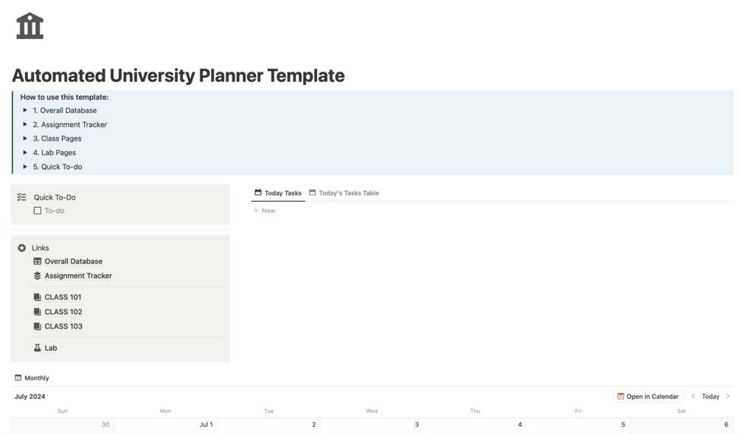Viewport: 741px width, 434px height.
Task: Expand the 5. Quick To-do toggle
Action: point(25,167)
